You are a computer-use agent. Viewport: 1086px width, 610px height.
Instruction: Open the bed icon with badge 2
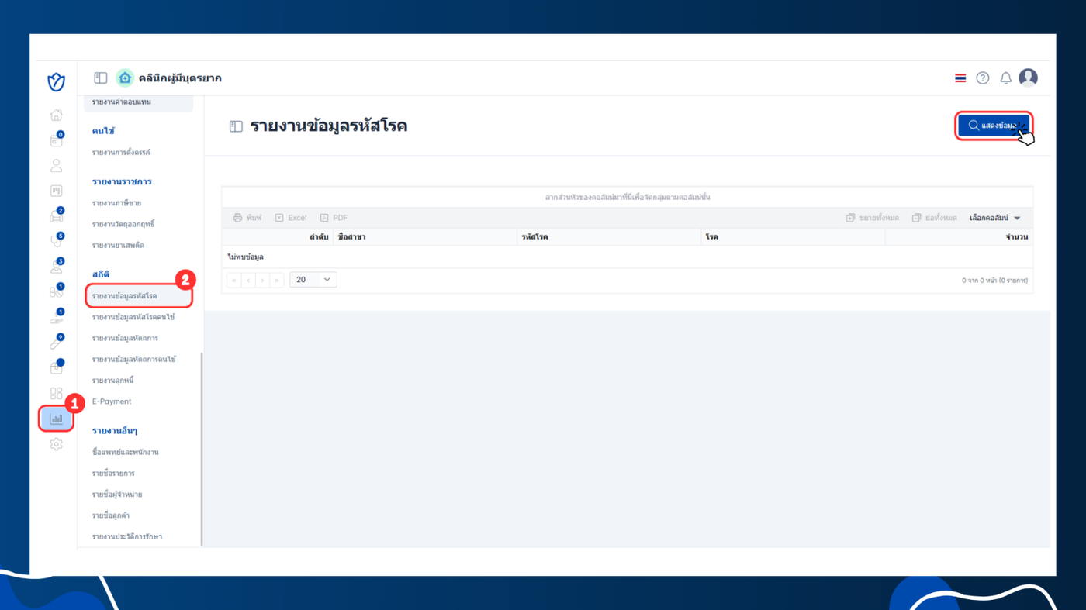(x=56, y=216)
